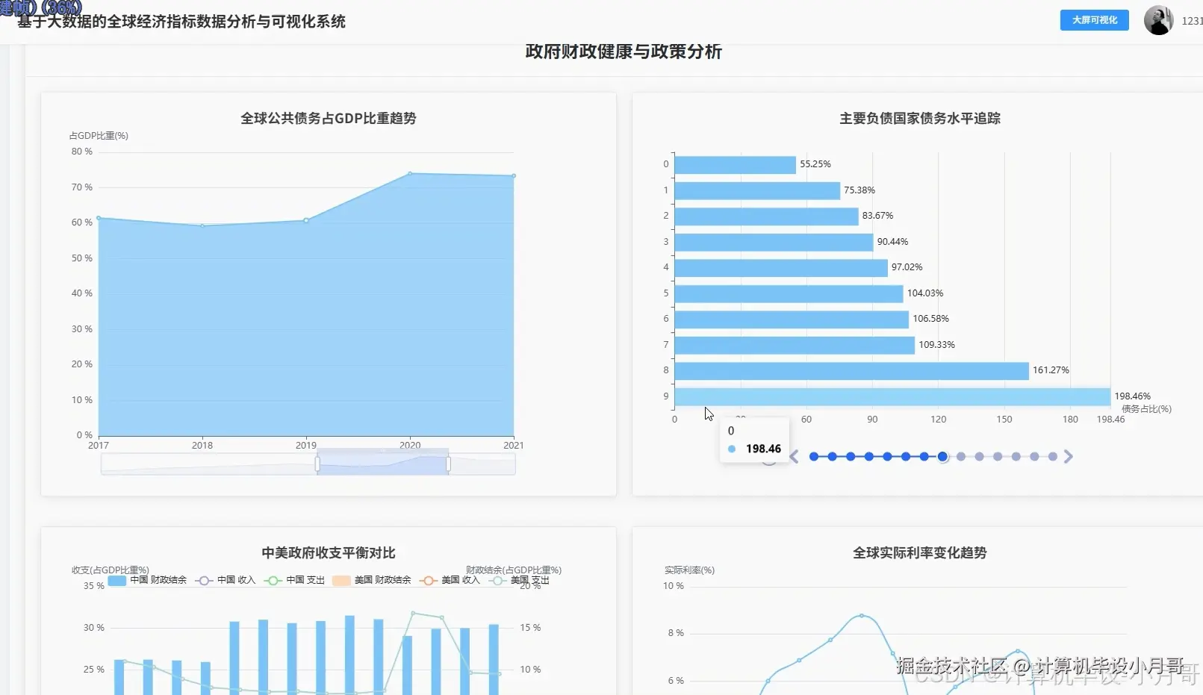Click the 2020 data point on debt-GDP chart
Screen dimensions: 1203x695
tap(410, 174)
